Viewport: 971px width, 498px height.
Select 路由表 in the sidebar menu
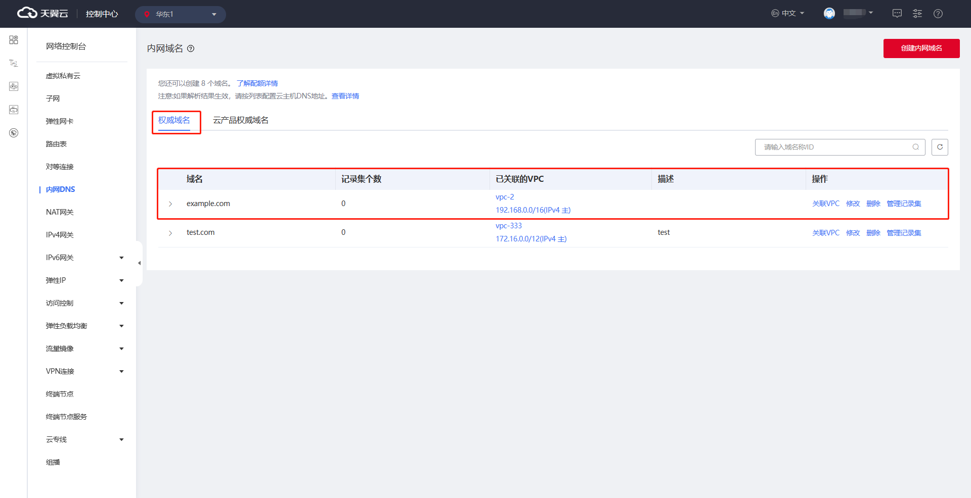pyautogui.click(x=56, y=144)
